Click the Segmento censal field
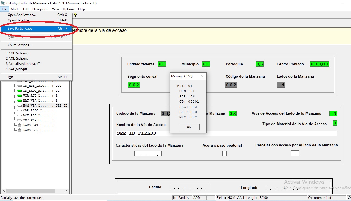 click(134, 85)
